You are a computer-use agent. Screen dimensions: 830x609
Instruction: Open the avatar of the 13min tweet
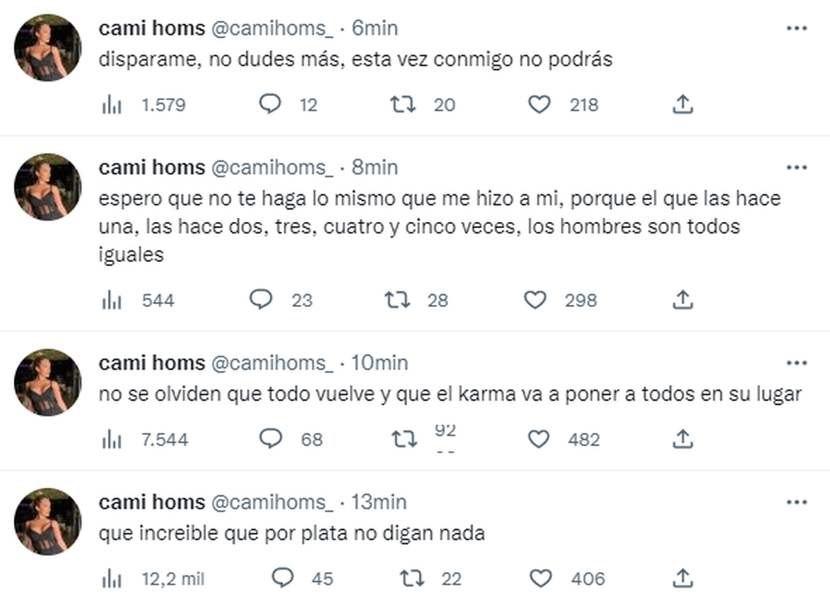click(x=48, y=521)
